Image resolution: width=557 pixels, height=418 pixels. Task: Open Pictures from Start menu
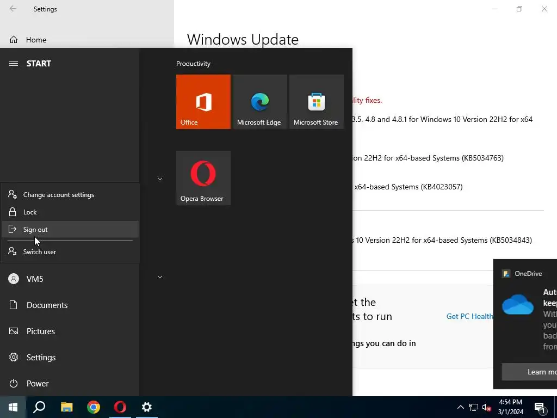click(x=70, y=331)
